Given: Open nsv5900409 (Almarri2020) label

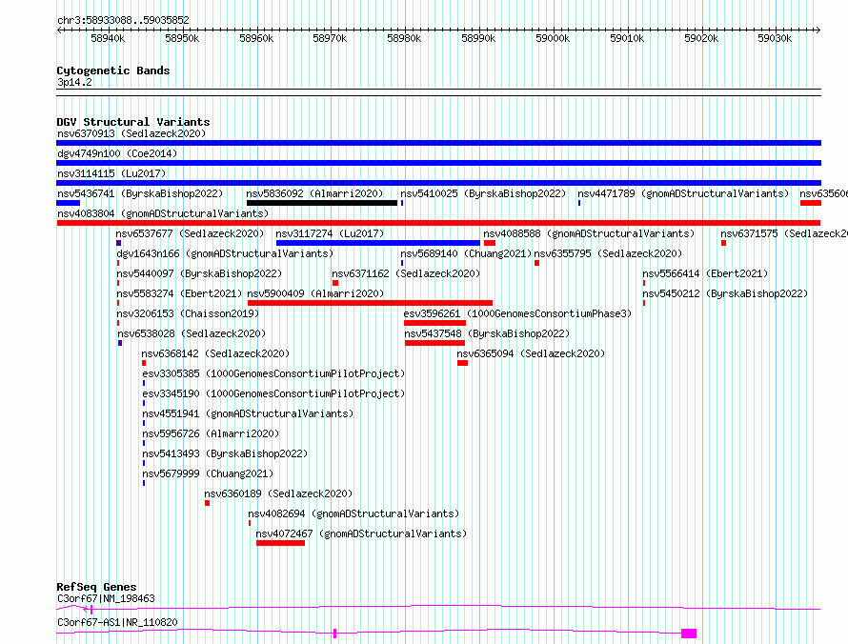Looking at the screenshot, I should point(315,293).
